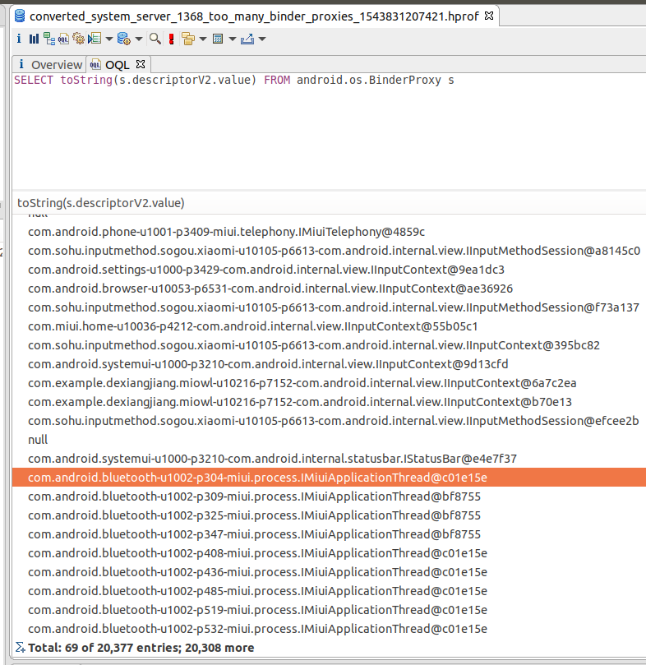
Task: Click the Open Query Browser database icon
Action: click(123, 39)
